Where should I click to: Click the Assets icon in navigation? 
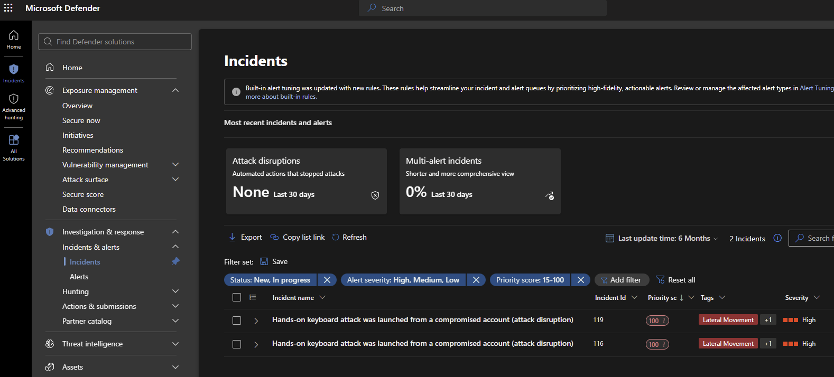(x=50, y=367)
